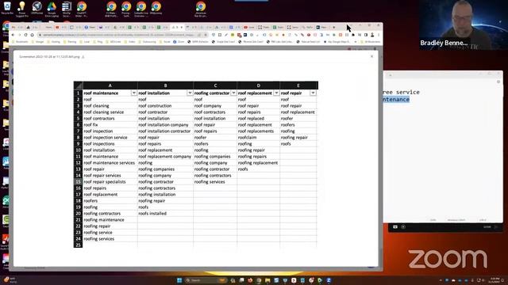
Task: Click cell 'roofclaim'
Action: coord(258,137)
